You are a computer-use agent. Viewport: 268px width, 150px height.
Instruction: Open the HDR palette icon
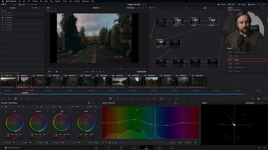click(x=22, y=98)
